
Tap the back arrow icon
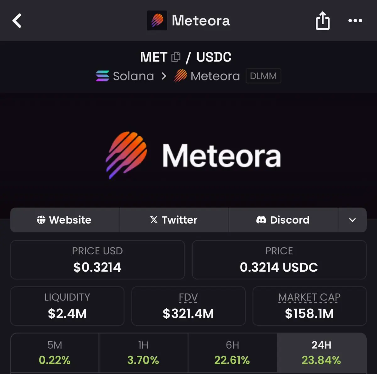click(x=17, y=21)
